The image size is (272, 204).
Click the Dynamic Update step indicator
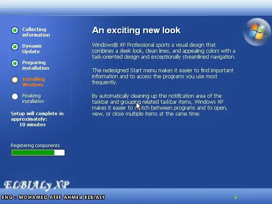15,47
